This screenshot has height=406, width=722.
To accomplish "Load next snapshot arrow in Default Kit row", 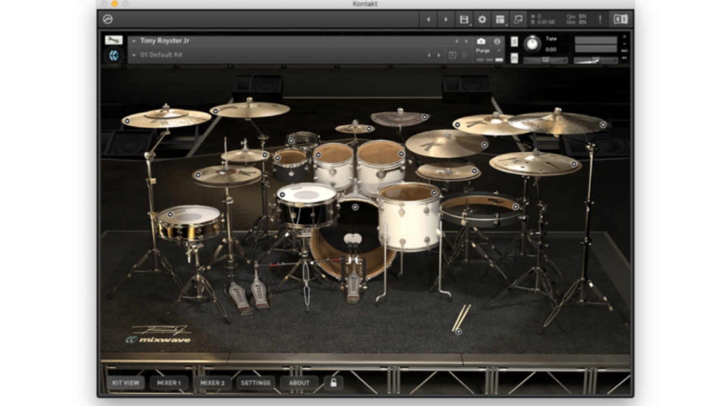I will [438, 55].
